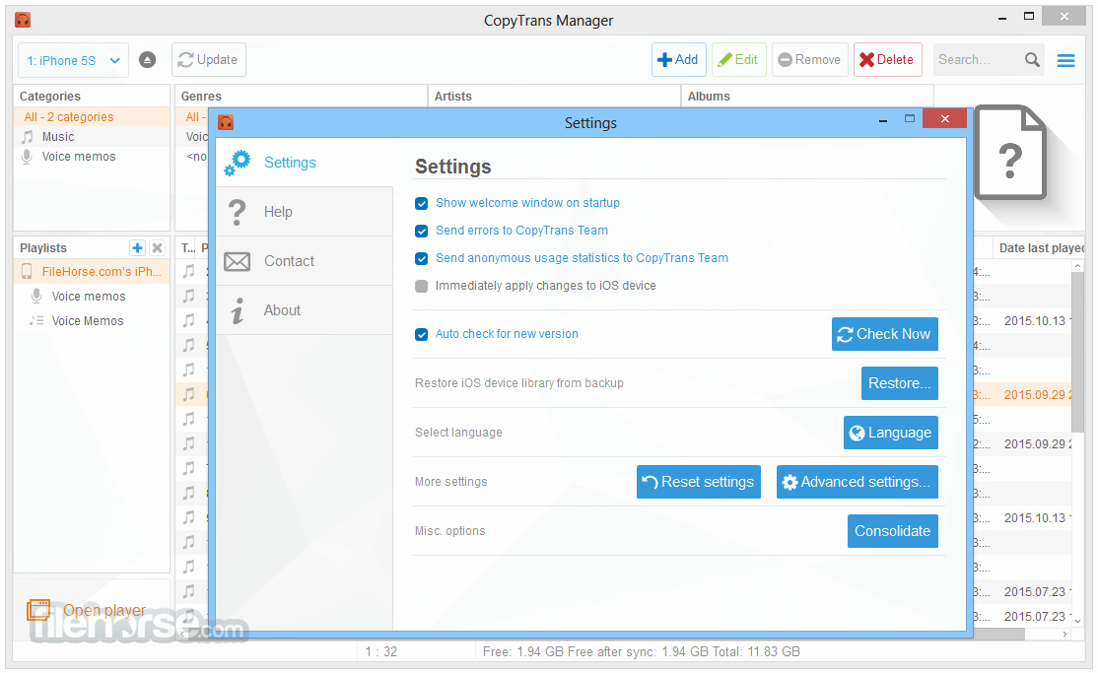Click the search magnifier icon
The image size is (1098, 673).
(x=1032, y=60)
